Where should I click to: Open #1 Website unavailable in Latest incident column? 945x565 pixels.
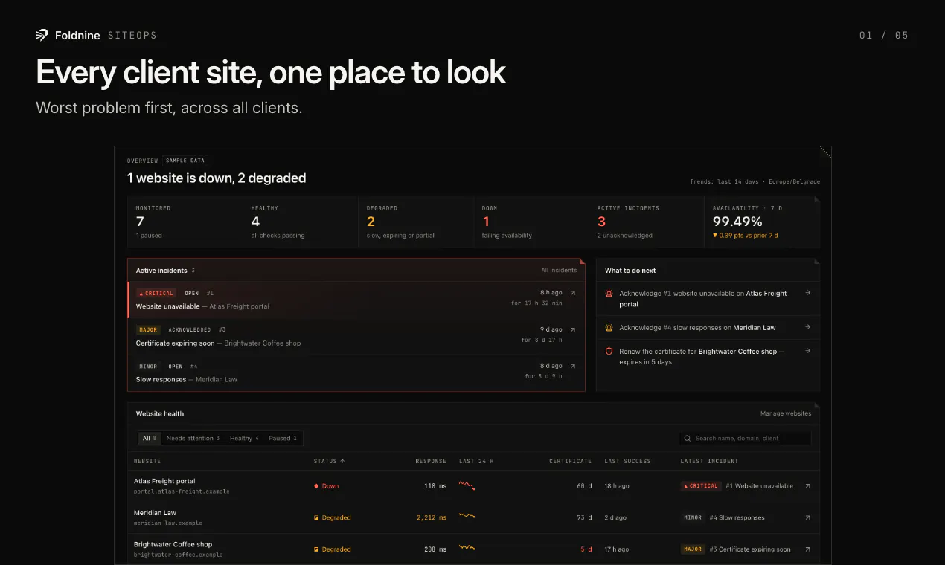(x=759, y=486)
